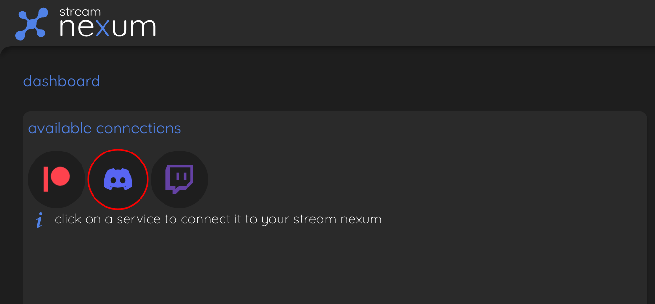
Task: Open the dashboard link
Action: click(61, 81)
